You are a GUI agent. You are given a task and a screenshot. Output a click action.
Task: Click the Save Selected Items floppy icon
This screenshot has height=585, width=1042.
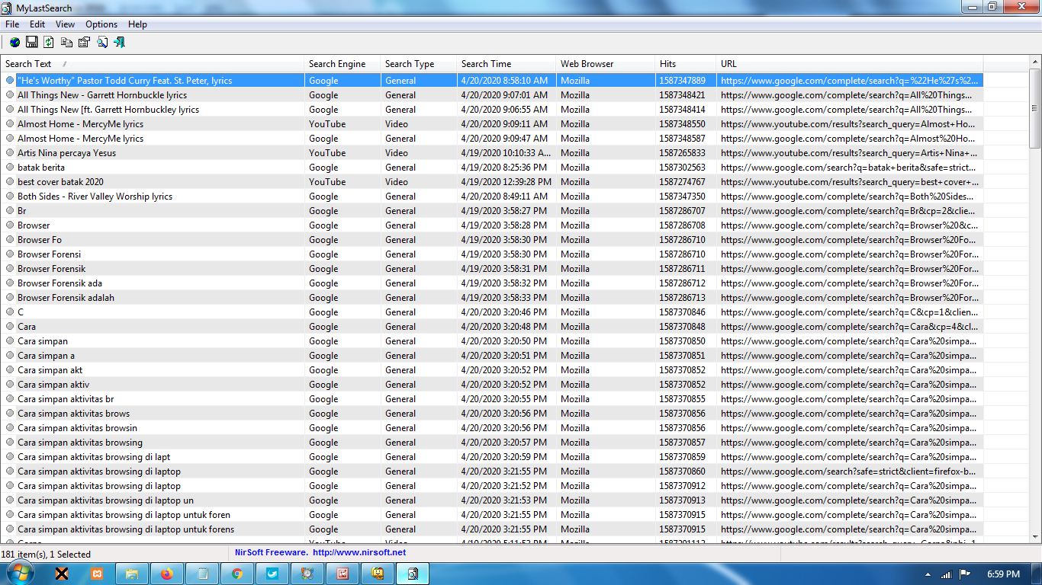(x=32, y=43)
